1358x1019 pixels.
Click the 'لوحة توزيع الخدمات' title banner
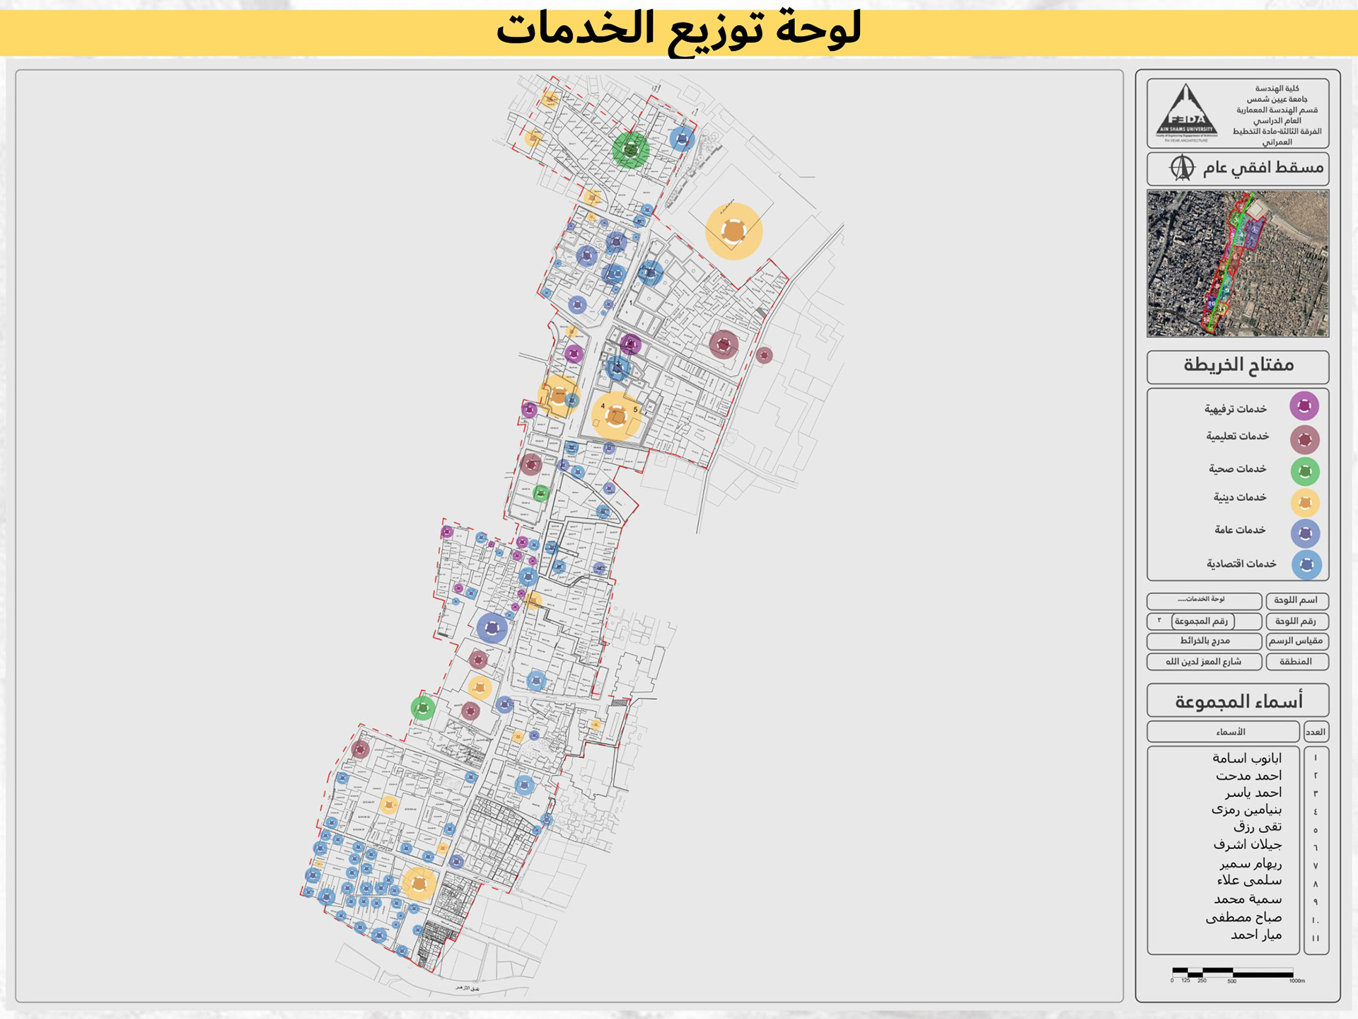(x=678, y=30)
